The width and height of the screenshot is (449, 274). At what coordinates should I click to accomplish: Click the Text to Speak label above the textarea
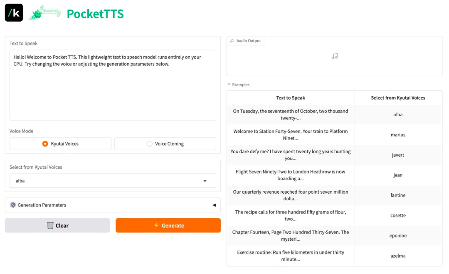coord(23,43)
